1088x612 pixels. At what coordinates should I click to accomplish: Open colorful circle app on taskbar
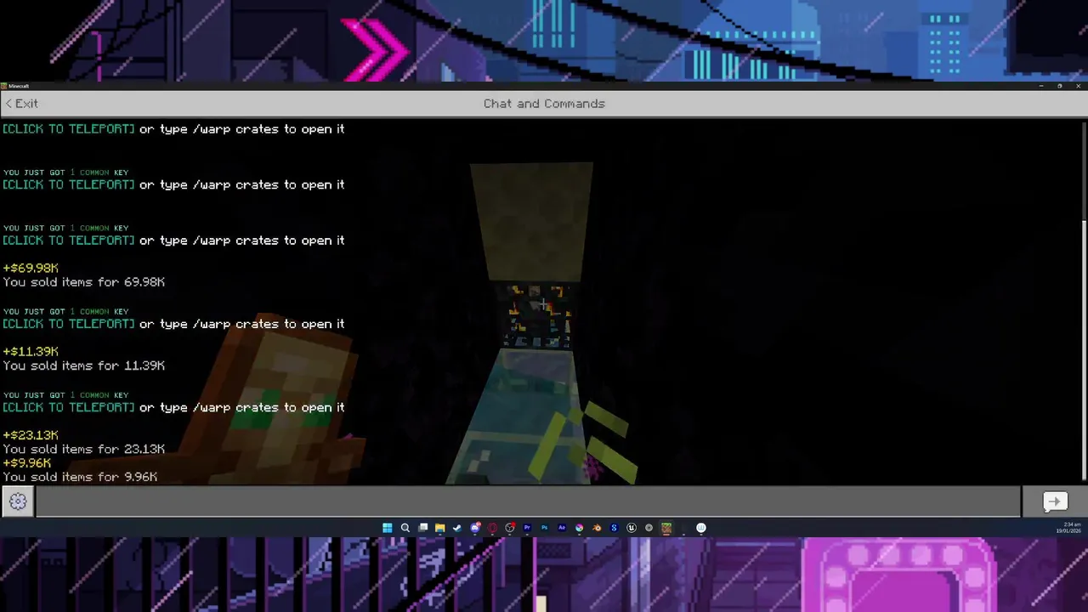(579, 528)
